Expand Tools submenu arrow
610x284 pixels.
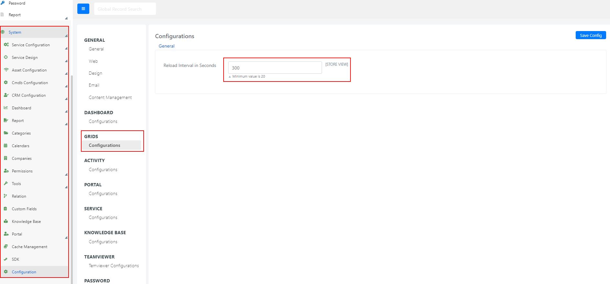click(x=66, y=187)
